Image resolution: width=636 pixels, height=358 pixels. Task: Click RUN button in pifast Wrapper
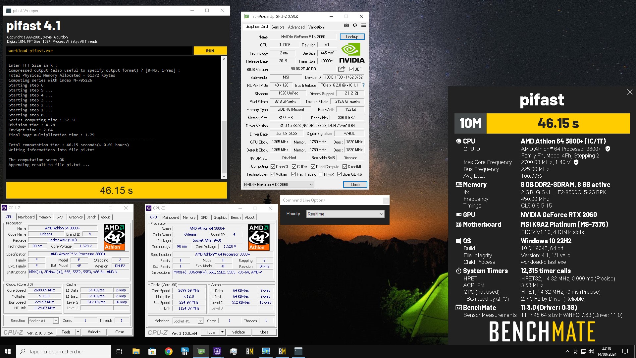(x=210, y=51)
